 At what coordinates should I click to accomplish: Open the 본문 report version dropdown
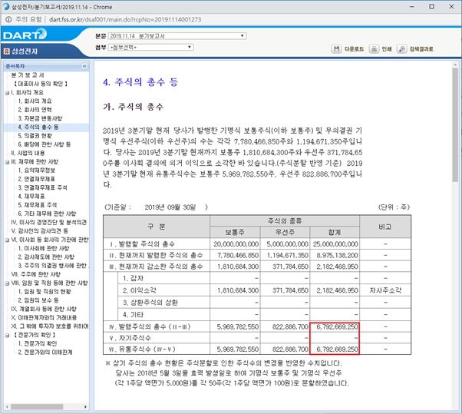coord(177,35)
